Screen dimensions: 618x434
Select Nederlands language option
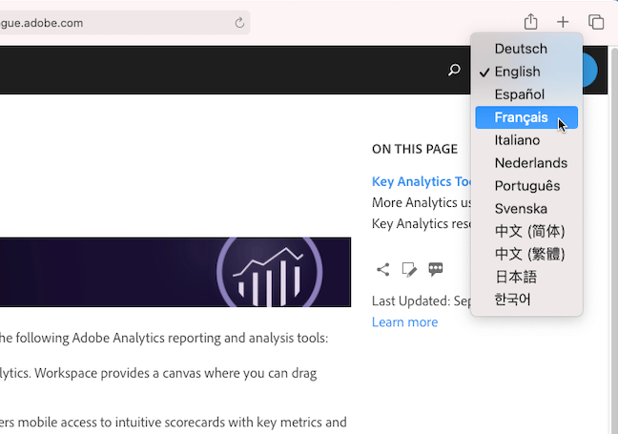(530, 163)
